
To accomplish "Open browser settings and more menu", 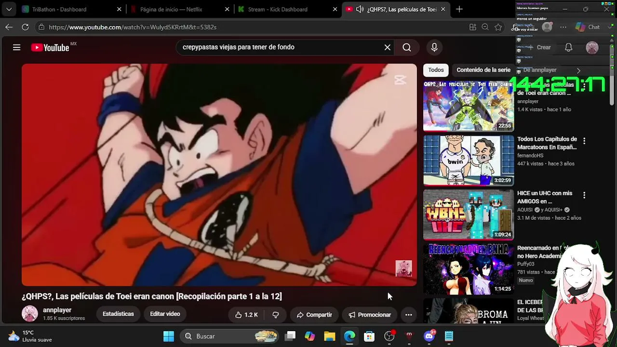I will (563, 27).
